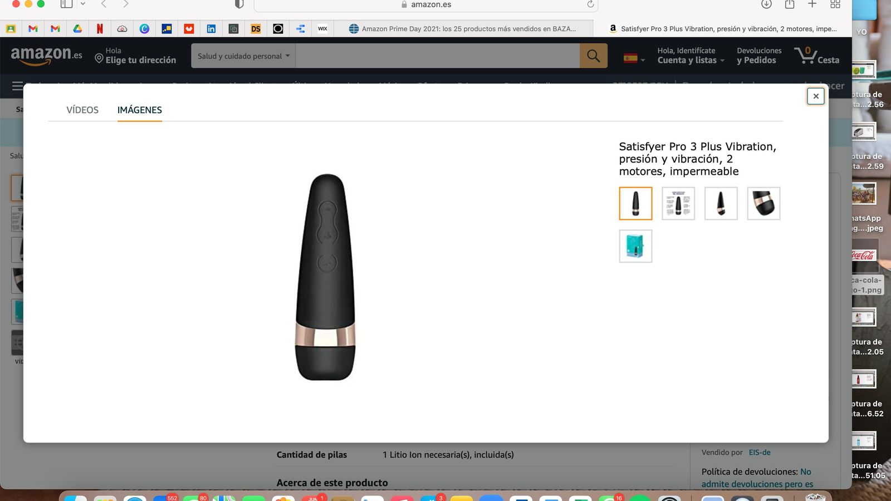The width and height of the screenshot is (891, 501).
Task: Click the browser share icon
Action: tap(789, 4)
